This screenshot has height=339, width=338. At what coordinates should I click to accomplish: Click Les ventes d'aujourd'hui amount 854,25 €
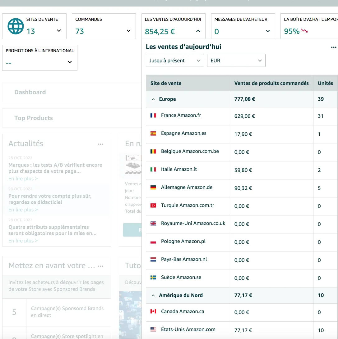160,32
